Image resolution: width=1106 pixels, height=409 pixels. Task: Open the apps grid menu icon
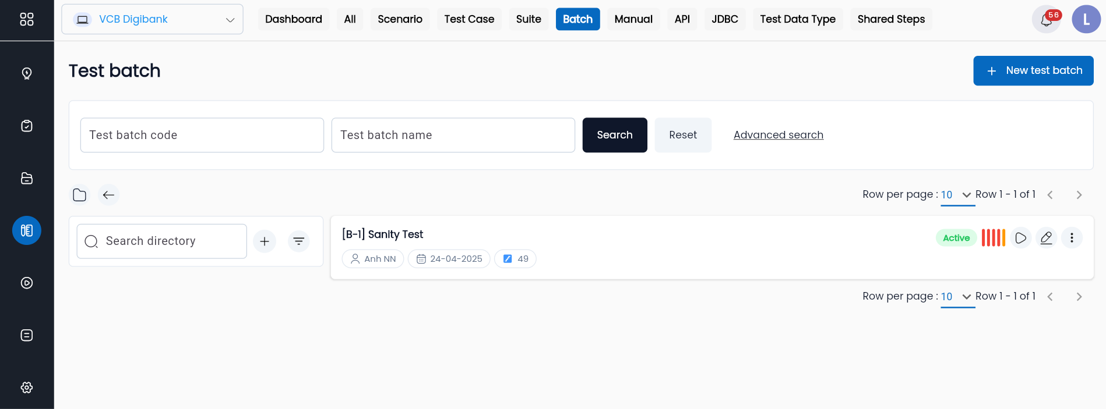coord(27,19)
